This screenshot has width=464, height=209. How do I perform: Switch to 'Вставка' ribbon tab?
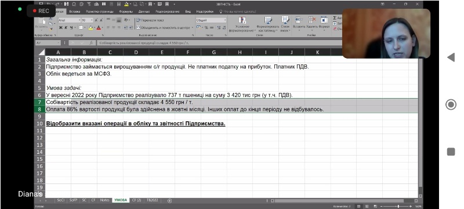(x=75, y=12)
